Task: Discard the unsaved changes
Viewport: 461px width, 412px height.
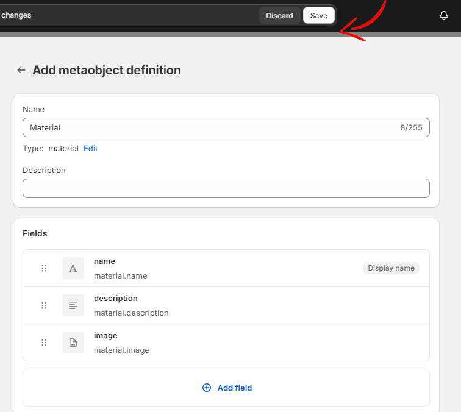Action: [x=279, y=16]
